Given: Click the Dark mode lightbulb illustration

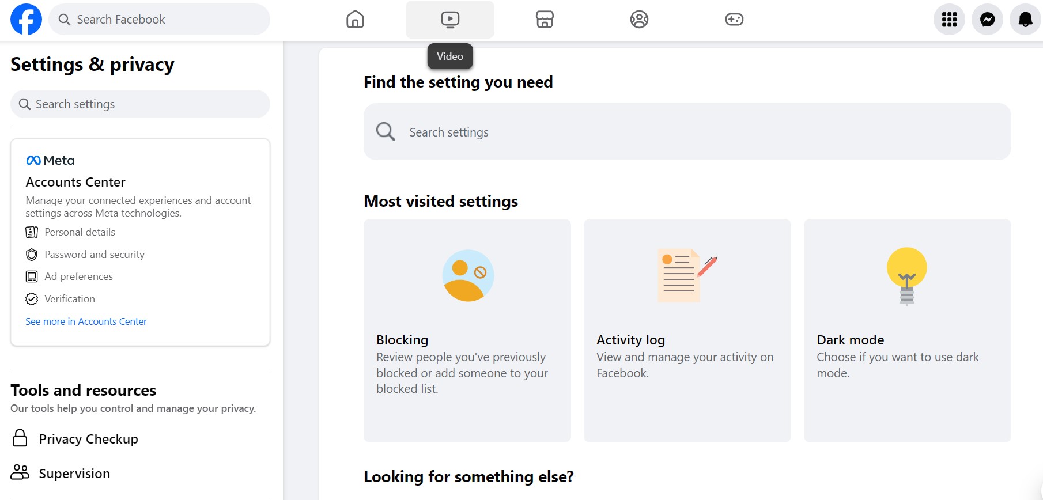Looking at the screenshot, I should [907, 276].
